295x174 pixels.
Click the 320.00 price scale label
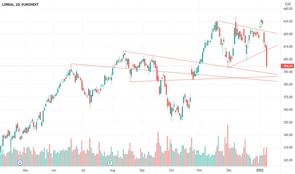click(x=288, y=160)
